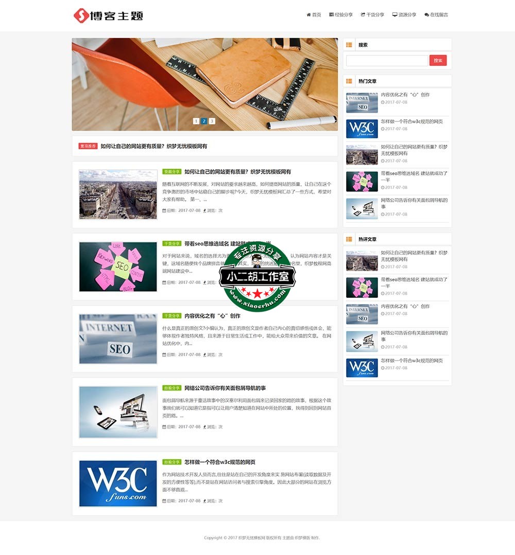
Task: Open 首页 home navigation item
Action: pos(314,15)
